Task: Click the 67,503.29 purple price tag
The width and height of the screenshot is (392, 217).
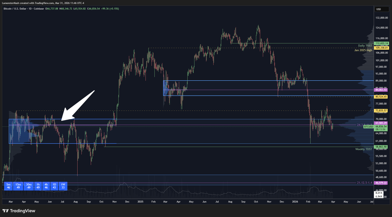Action: click(x=381, y=123)
